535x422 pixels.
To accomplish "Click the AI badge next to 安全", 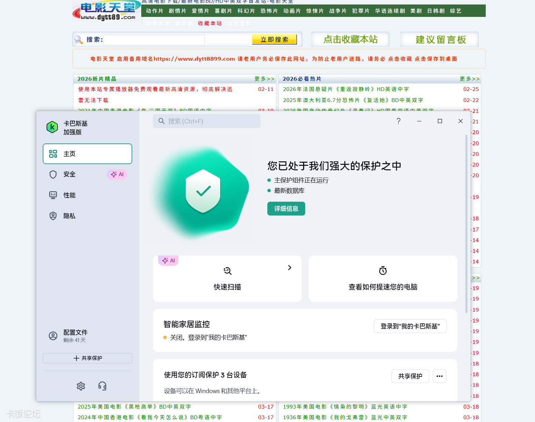I will [x=117, y=174].
